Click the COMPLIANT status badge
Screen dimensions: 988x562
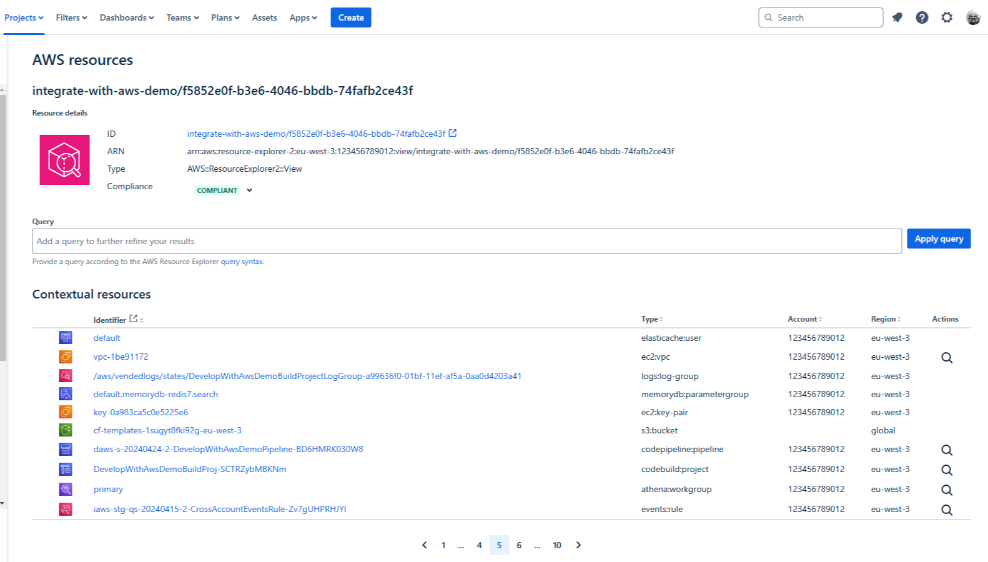pos(217,190)
